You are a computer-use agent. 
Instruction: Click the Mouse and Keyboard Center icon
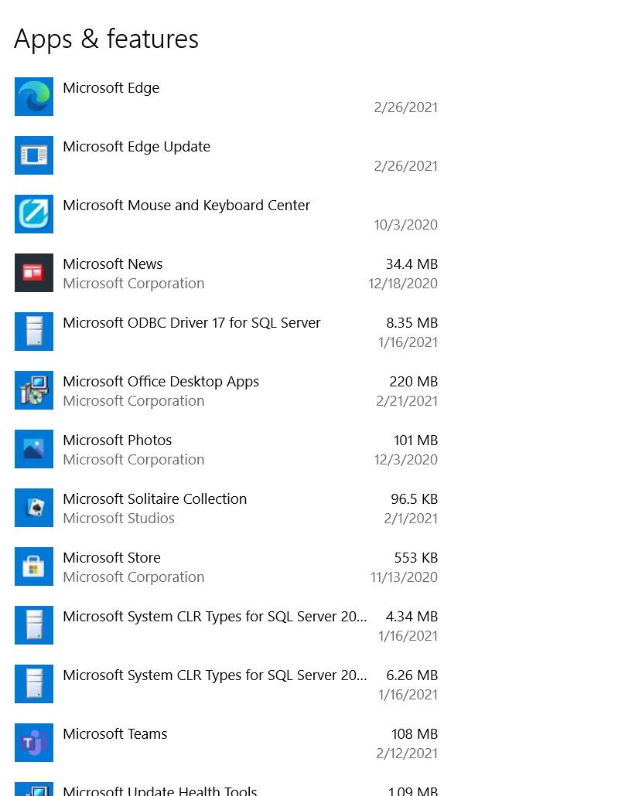pos(33,214)
